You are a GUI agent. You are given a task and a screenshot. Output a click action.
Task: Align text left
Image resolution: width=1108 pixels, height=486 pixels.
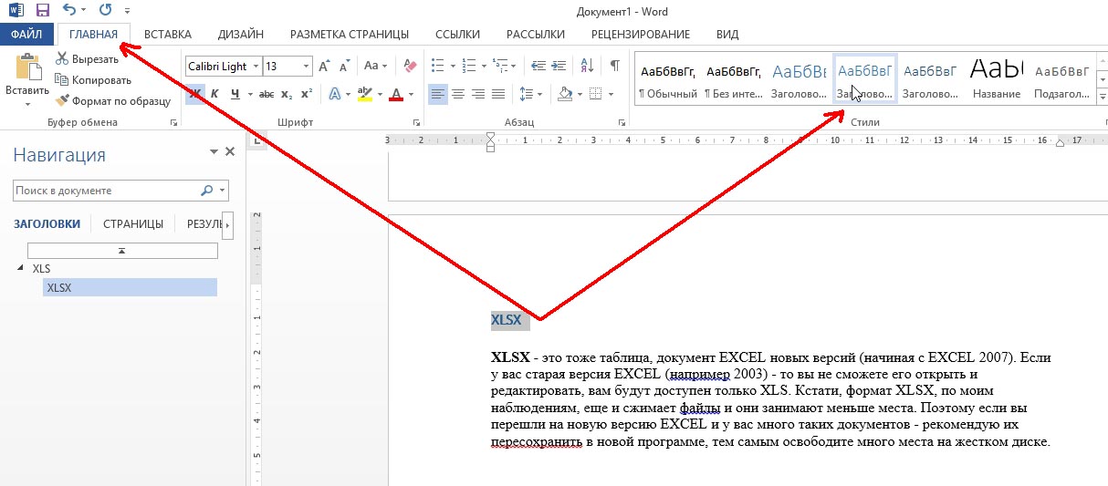[437, 94]
